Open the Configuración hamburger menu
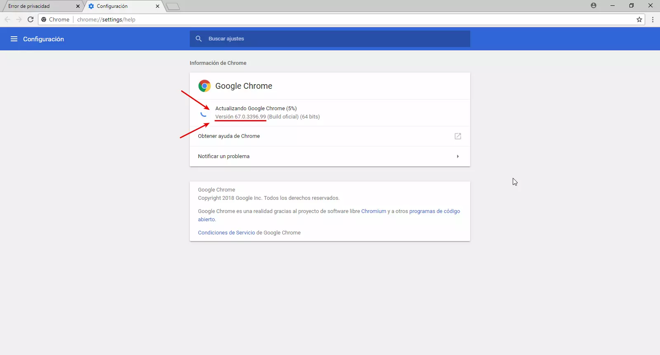Screen dimensions: 660x355 (14, 39)
